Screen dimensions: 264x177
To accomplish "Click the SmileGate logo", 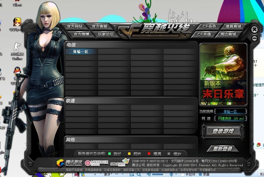I will tap(120, 163).
